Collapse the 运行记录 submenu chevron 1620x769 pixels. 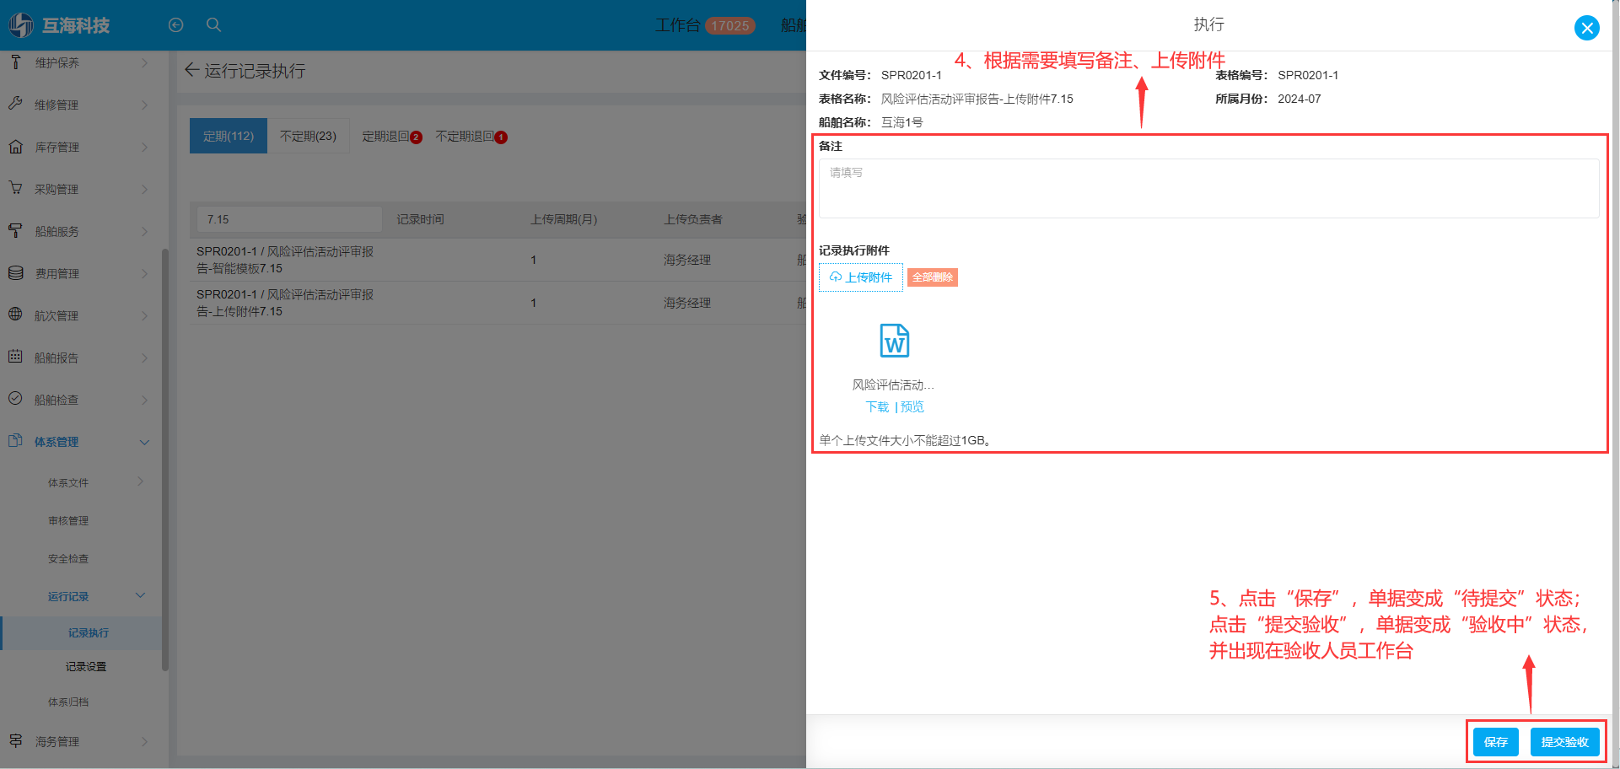tap(141, 595)
